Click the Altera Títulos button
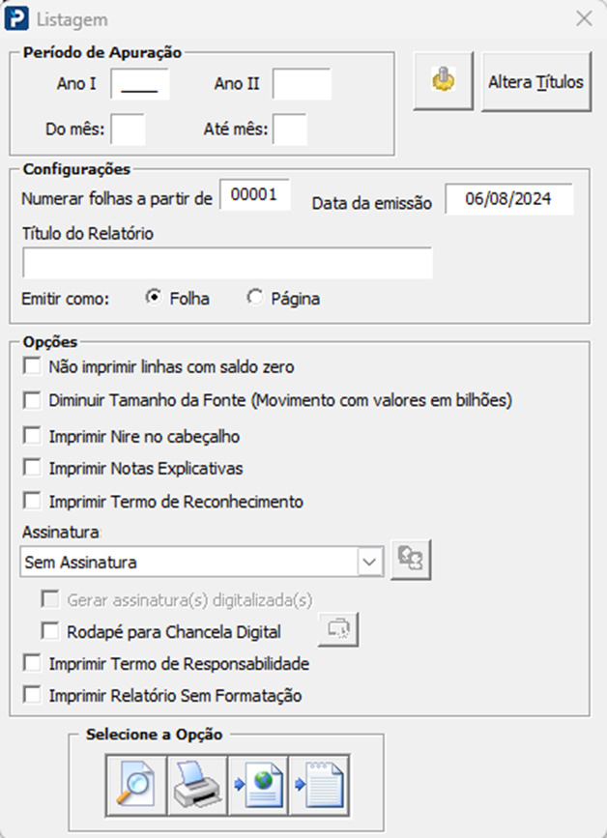This screenshot has width=607, height=838. click(x=536, y=81)
